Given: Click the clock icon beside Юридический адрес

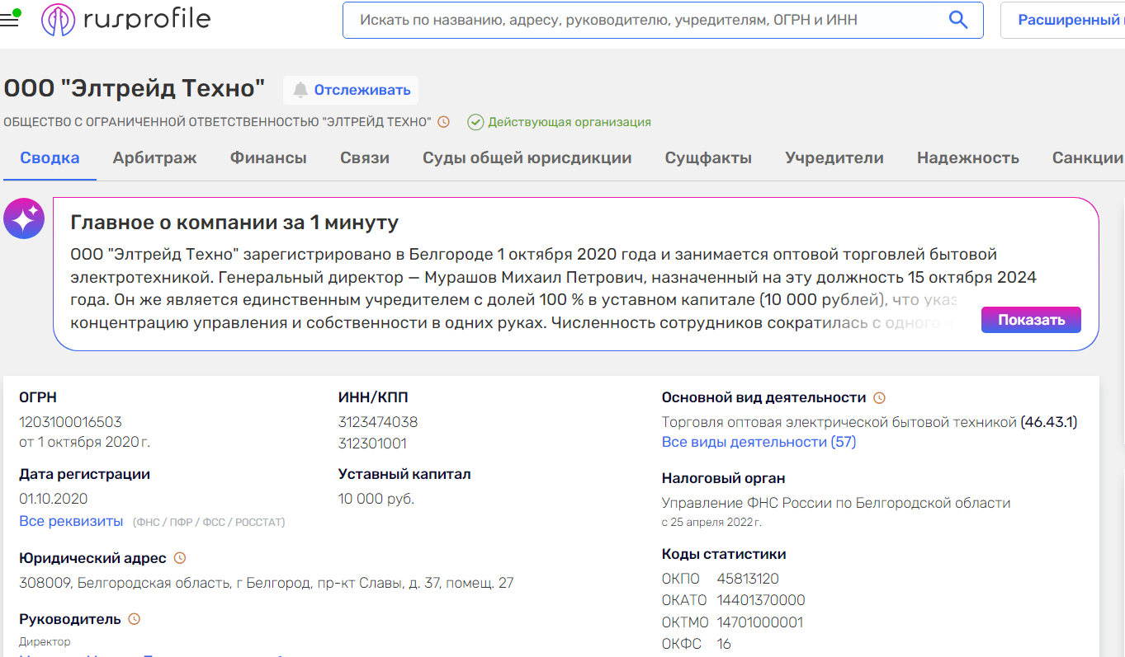Looking at the screenshot, I should point(181,557).
